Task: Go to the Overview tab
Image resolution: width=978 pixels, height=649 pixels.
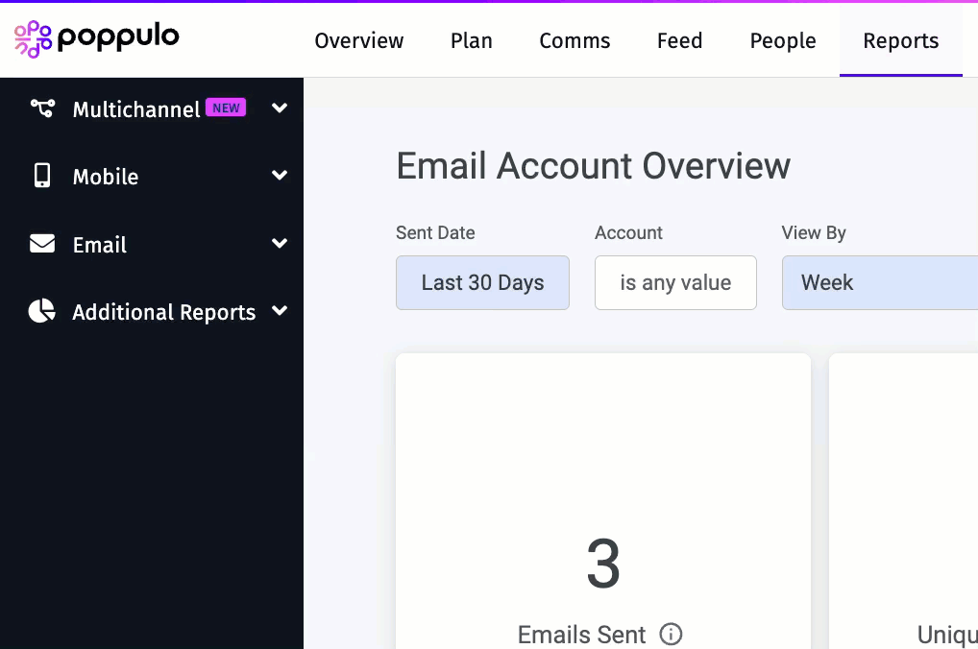Action: coord(358,40)
